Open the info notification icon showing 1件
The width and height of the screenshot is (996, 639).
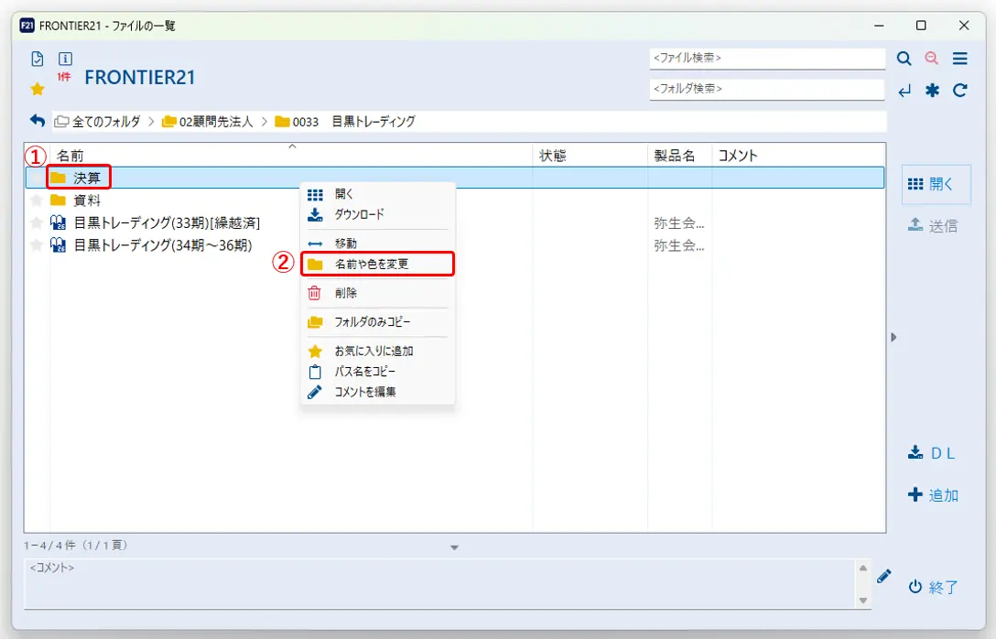(x=65, y=60)
